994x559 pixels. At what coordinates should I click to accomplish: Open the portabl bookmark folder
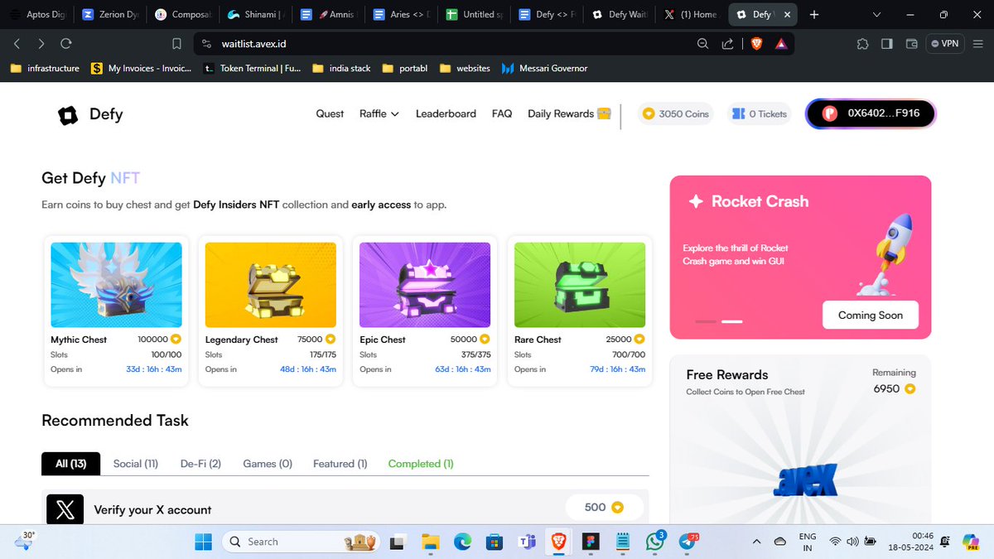[x=406, y=68]
